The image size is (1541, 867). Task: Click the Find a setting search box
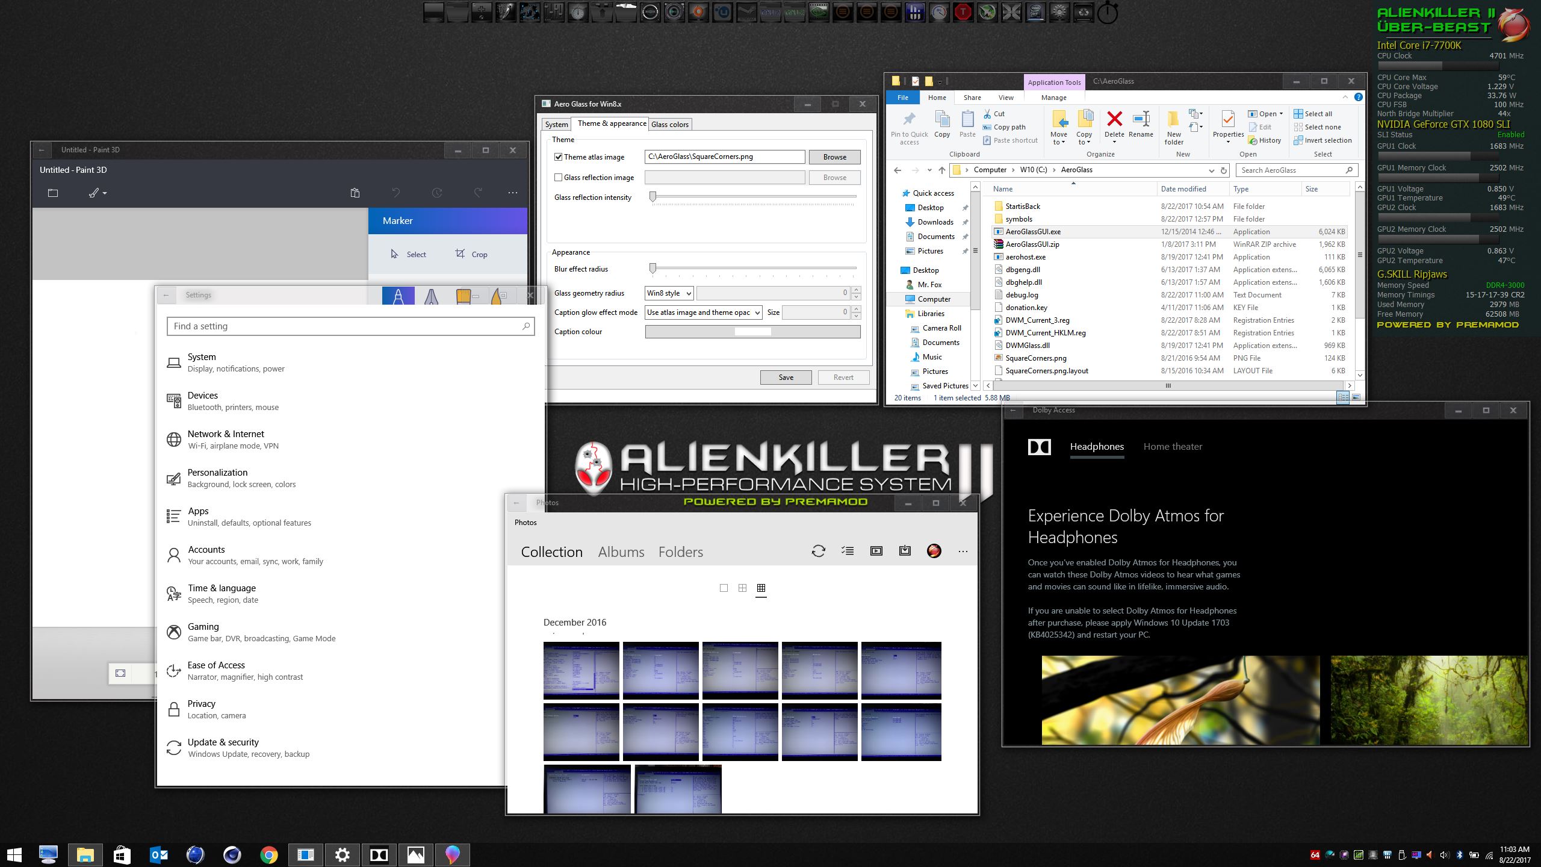pyautogui.click(x=351, y=326)
